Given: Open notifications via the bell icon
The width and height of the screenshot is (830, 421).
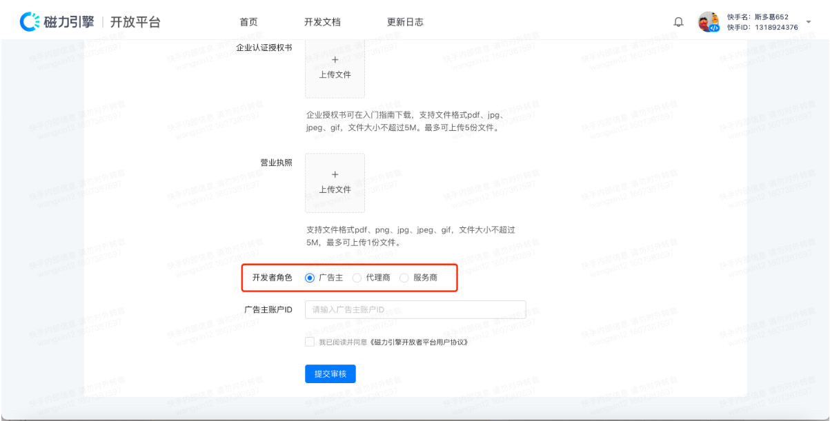Looking at the screenshot, I should [x=678, y=21].
